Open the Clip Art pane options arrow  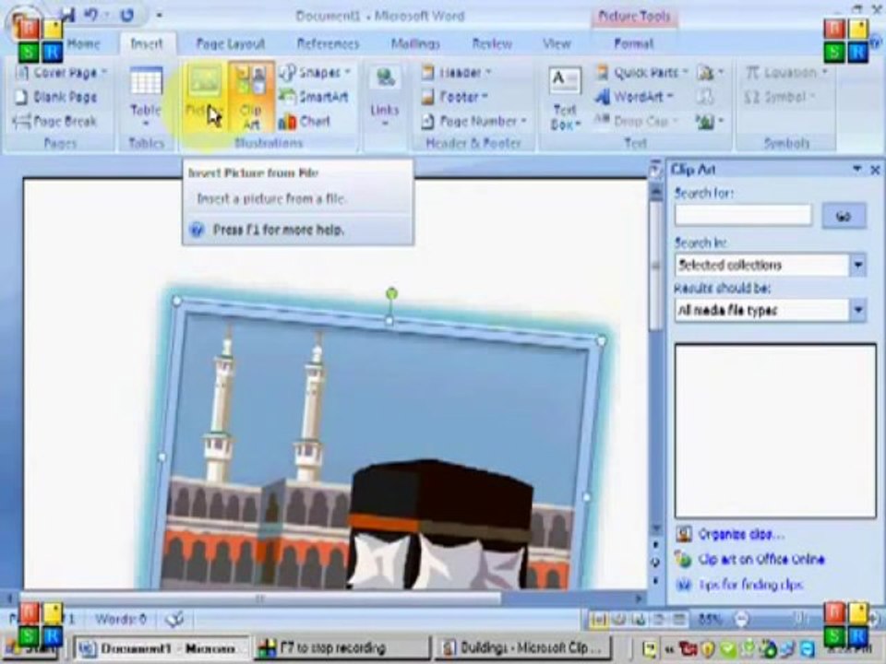tap(857, 169)
